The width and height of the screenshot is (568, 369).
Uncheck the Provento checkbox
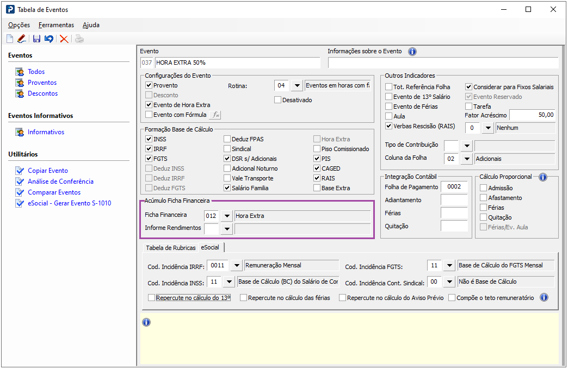click(149, 85)
